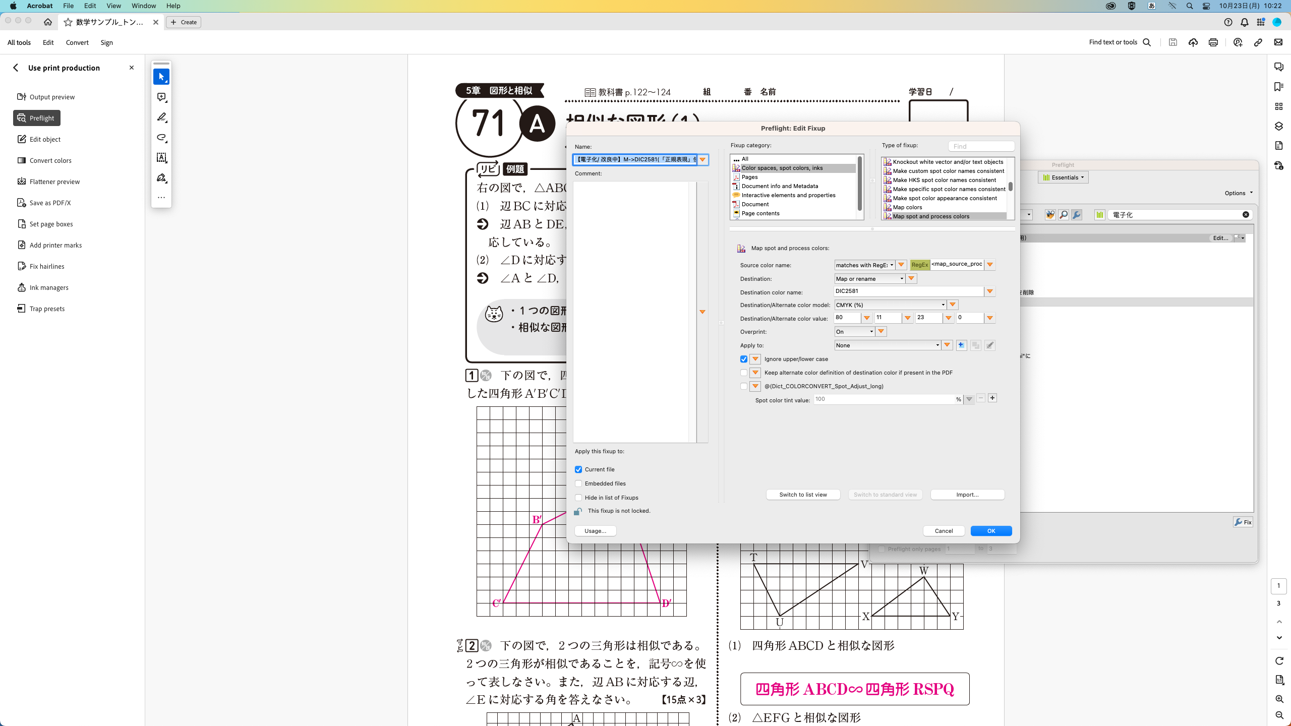
Task: Enable Embedded files checkbox
Action: [578, 483]
